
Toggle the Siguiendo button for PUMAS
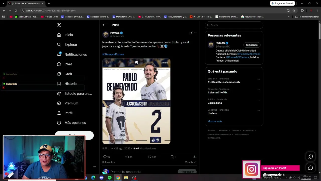(x=252, y=45)
